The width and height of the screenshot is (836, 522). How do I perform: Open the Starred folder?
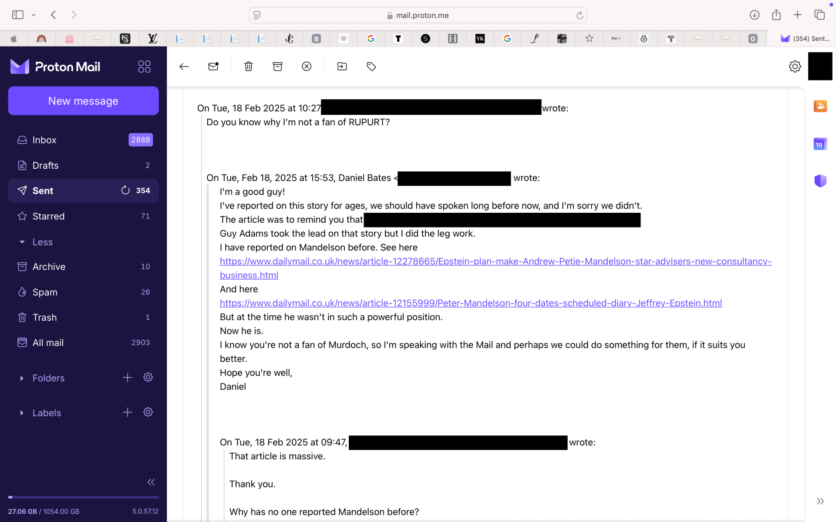(x=48, y=216)
